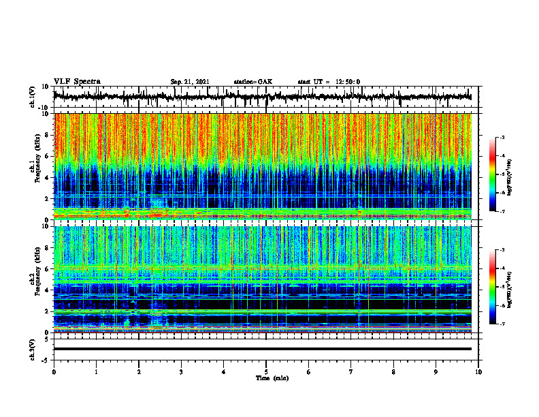Click the "-5" tick on ch.2 colorbar
This screenshot has height=417, width=539.
(502, 287)
